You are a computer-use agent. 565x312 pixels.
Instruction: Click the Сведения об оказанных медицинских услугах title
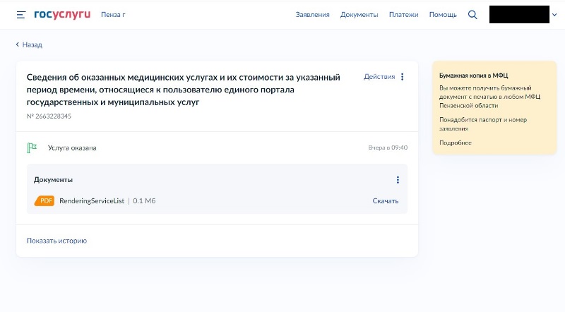[x=184, y=90]
